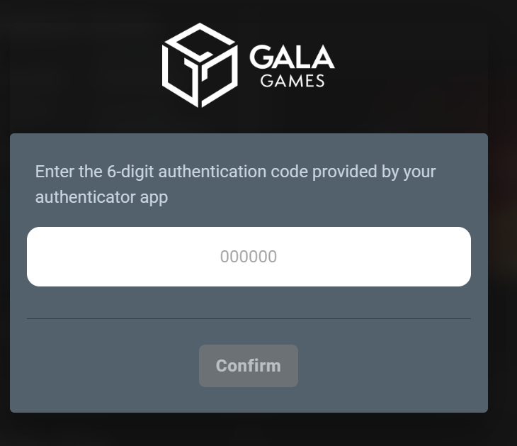
Task: Click the dark strip below the gray panel
Action: (x=249, y=429)
